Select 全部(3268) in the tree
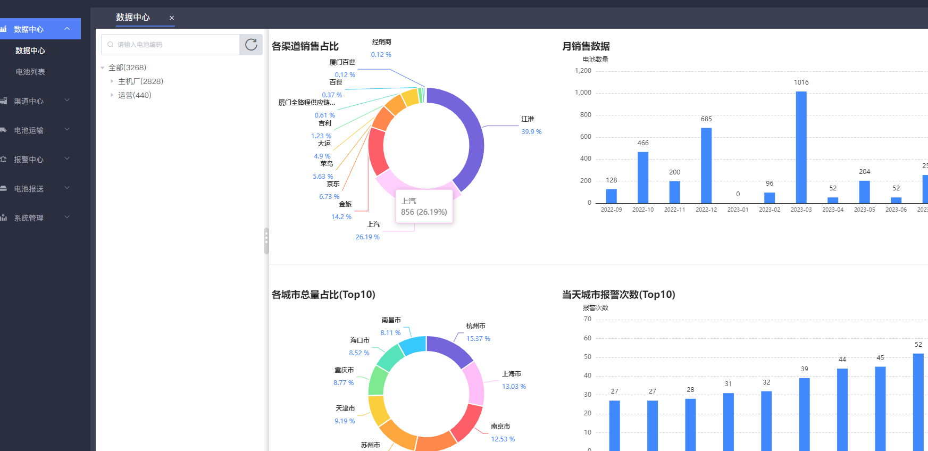Image resolution: width=928 pixels, height=451 pixels. click(x=127, y=68)
